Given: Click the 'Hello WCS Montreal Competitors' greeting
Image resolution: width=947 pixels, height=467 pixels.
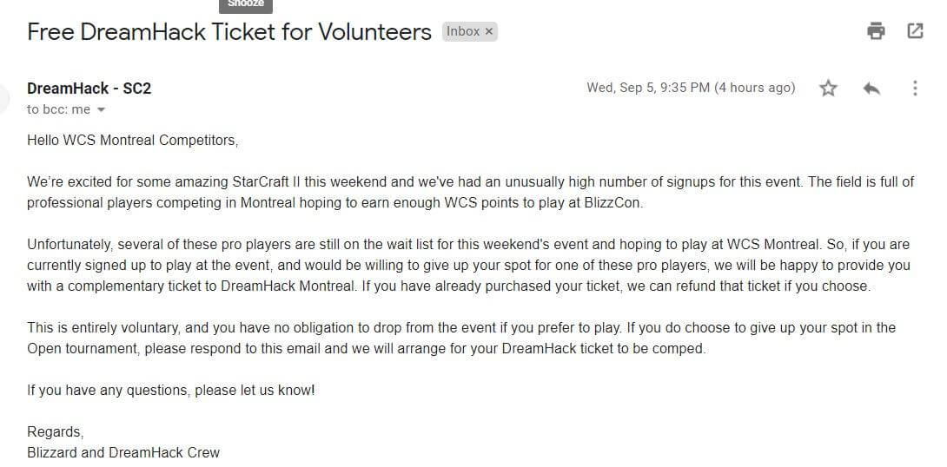Looking at the screenshot, I should [132, 140].
